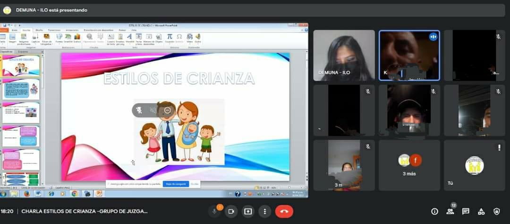510x224 pixels.
Task: Open Word from the shared taskbar
Action: (x=38, y=194)
